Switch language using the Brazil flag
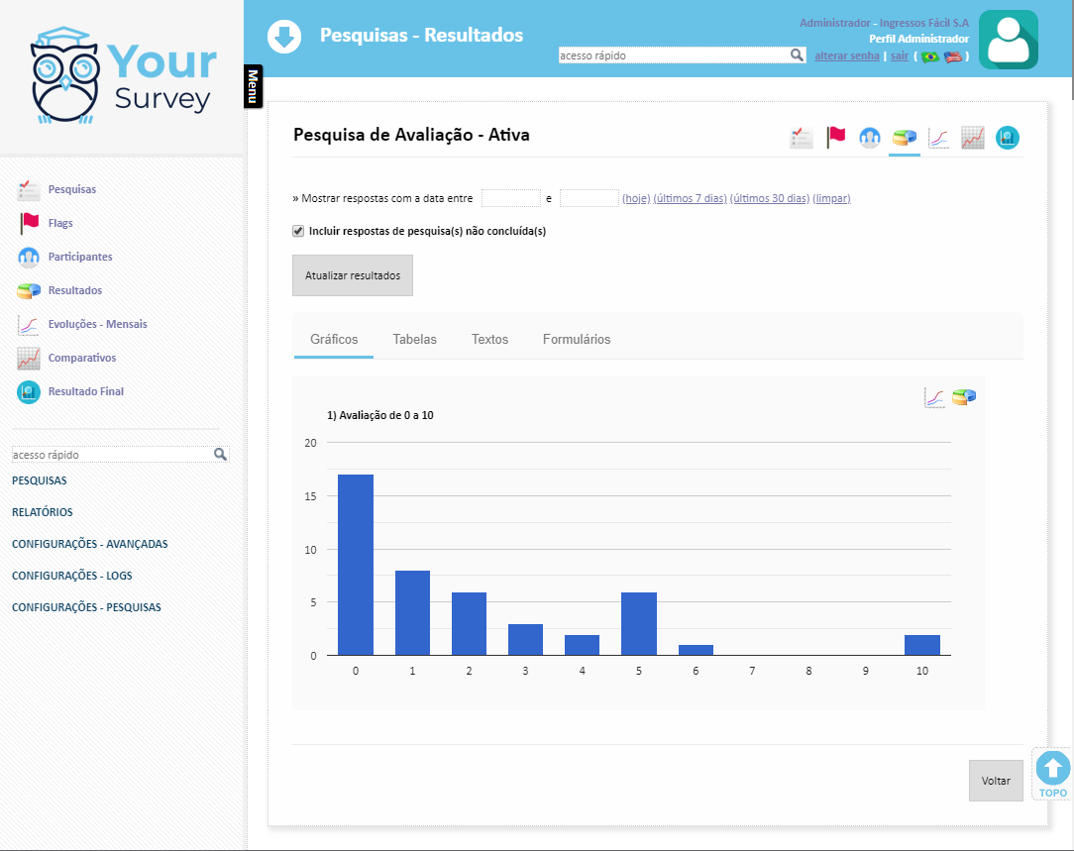1074x851 pixels. tap(929, 56)
